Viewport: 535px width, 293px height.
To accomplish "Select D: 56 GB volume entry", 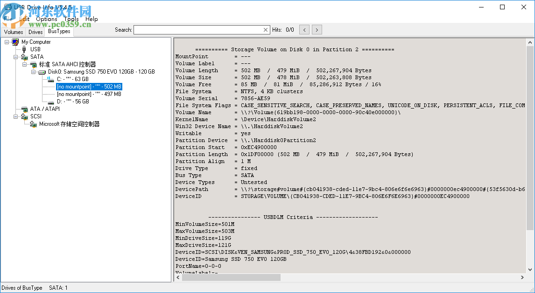I will [73, 102].
